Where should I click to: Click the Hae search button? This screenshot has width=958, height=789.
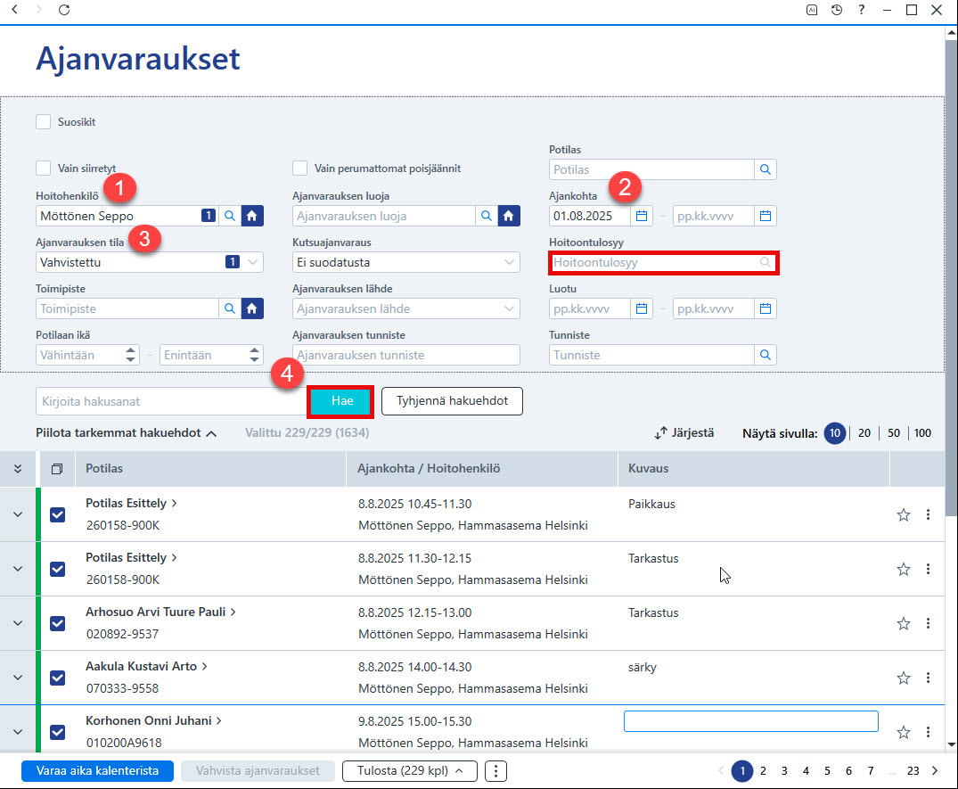pyautogui.click(x=341, y=401)
